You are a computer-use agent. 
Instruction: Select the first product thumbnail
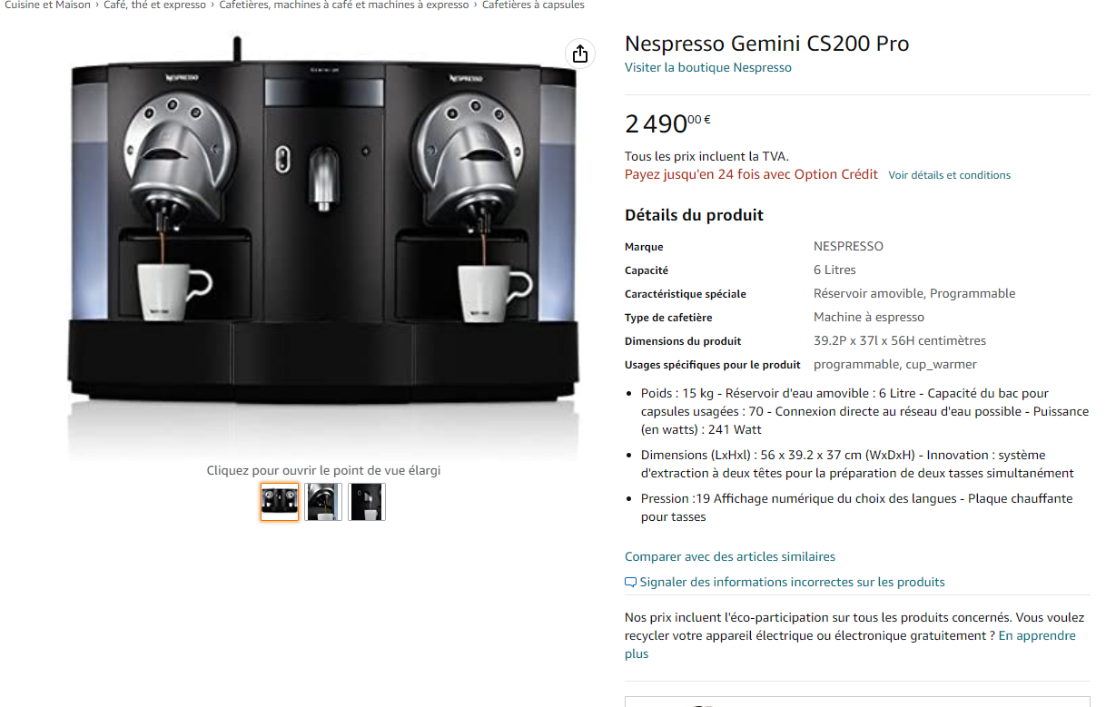point(279,501)
